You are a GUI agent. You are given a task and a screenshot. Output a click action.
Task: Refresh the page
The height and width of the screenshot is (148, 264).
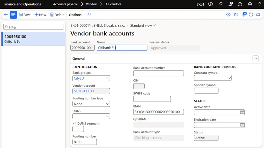[251, 15]
